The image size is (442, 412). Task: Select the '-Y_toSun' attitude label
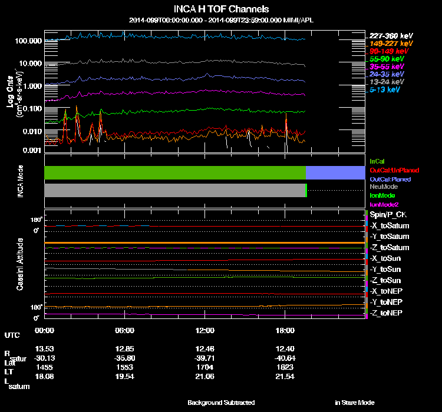point(385,270)
